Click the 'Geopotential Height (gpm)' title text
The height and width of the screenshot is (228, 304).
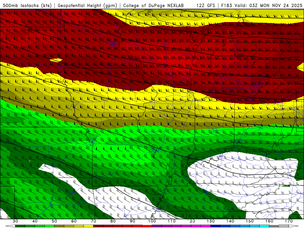pyautogui.click(x=87, y=5)
